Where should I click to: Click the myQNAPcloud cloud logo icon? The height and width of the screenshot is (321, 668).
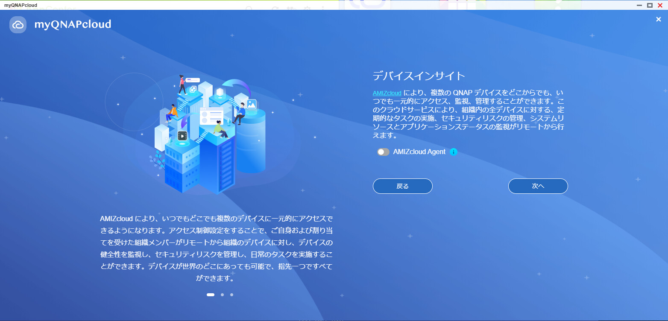pyautogui.click(x=18, y=25)
